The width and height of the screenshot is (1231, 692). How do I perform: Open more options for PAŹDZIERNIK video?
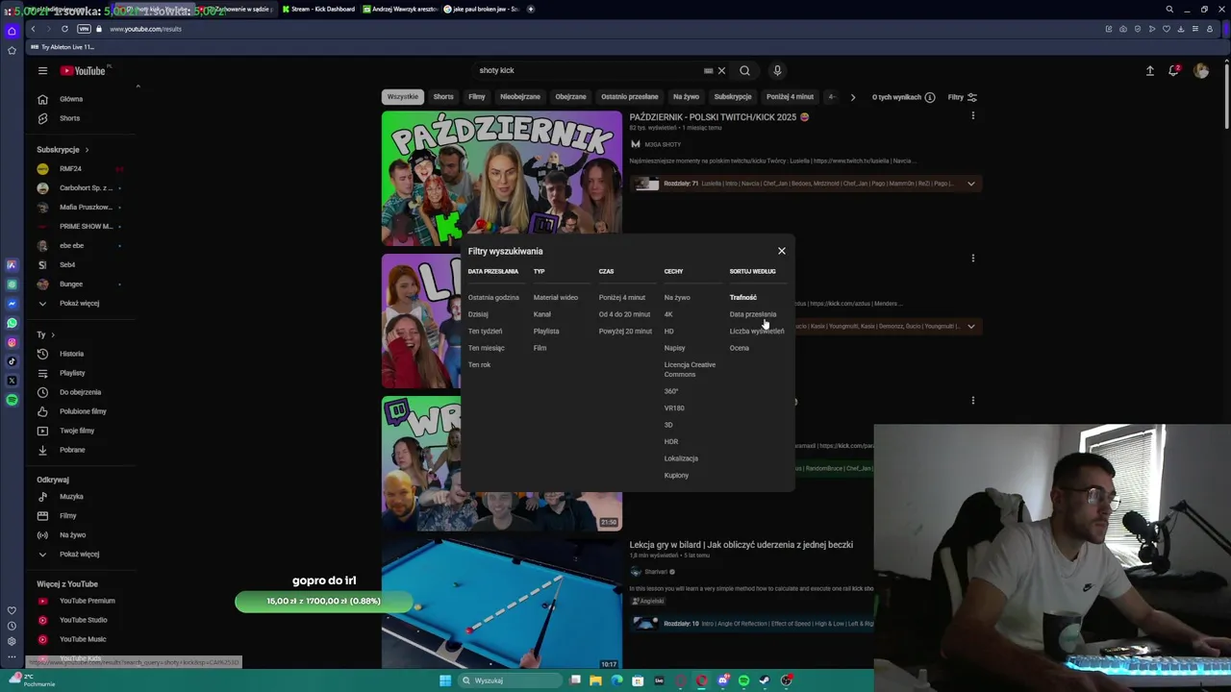[972, 116]
